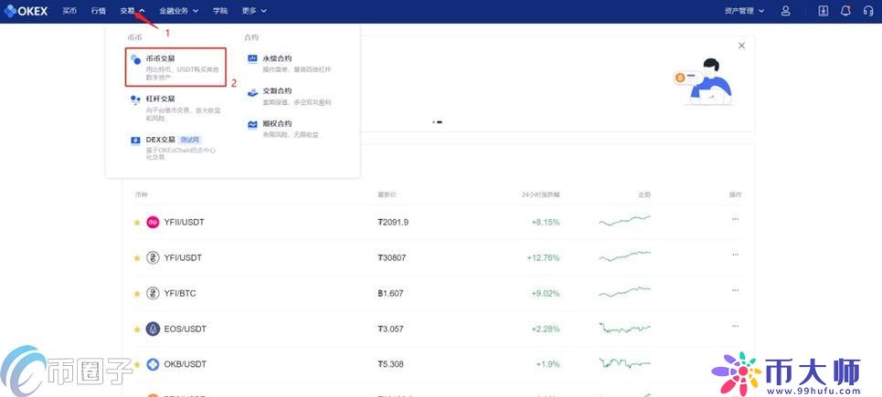Expand the 资产管理 dropdown menu
Viewport: 882px width, 397px height.
743,11
